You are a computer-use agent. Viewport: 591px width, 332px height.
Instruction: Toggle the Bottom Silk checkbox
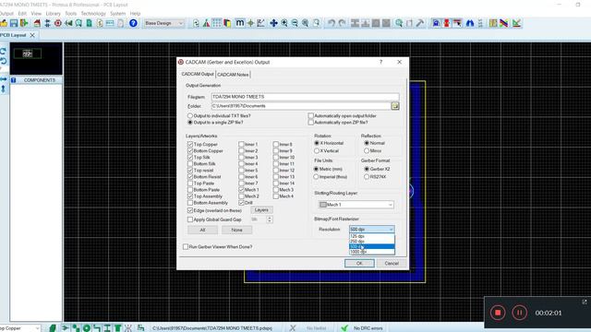pyautogui.click(x=190, y=164)
